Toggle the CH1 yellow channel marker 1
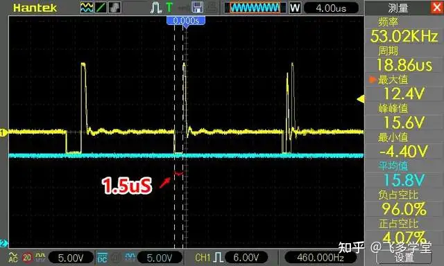444x266 pixels. (x=3, y=132)
